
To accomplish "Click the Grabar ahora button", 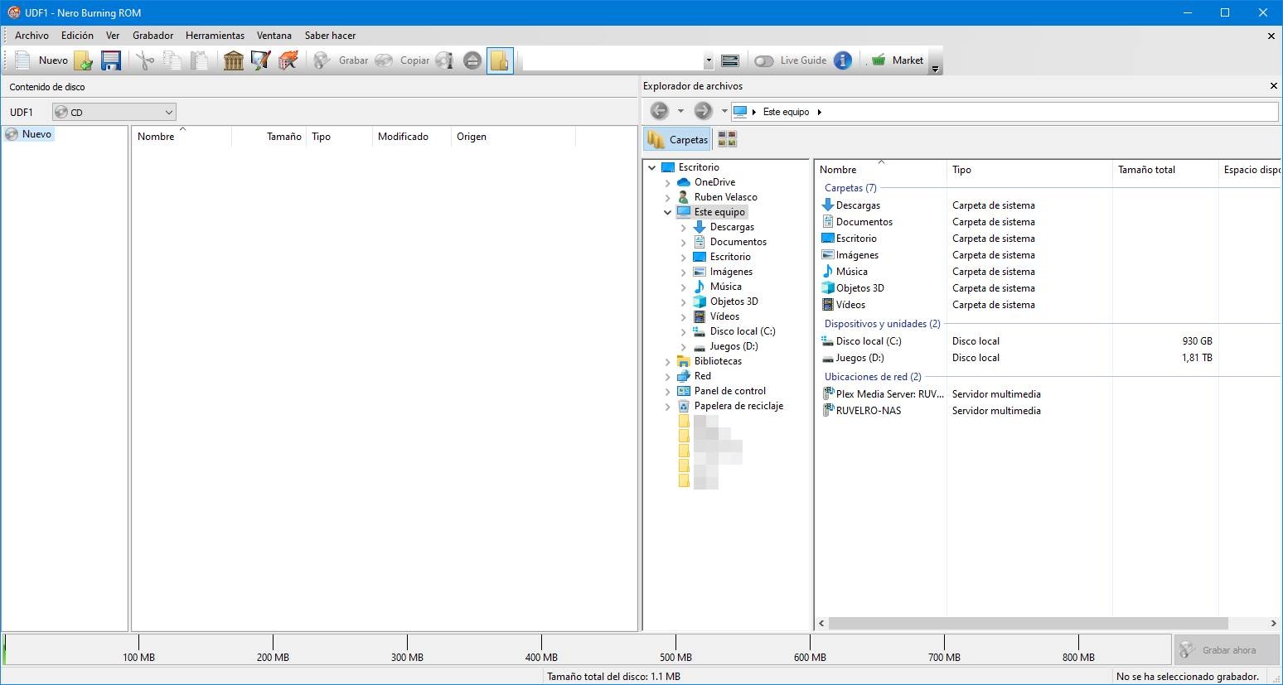I will (1227, 650).
